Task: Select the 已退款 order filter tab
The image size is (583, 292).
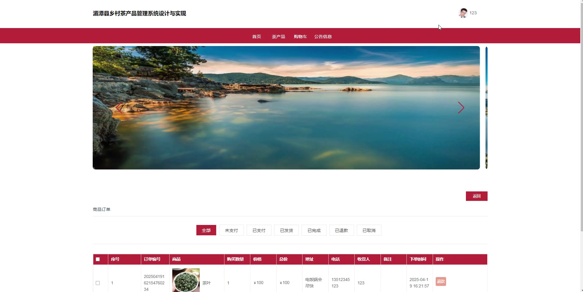Action: (x=342, y=230)
